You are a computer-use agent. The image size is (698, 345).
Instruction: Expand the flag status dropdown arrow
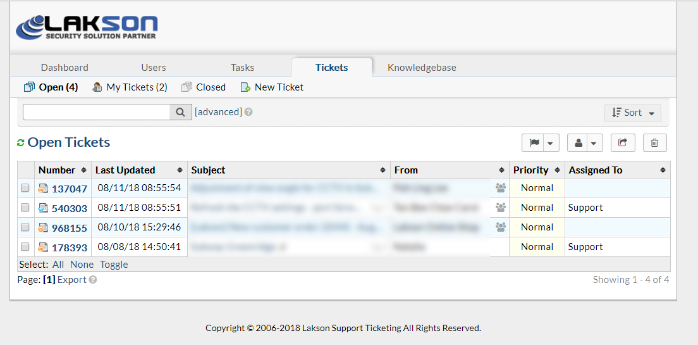click(x=551, y=143)
